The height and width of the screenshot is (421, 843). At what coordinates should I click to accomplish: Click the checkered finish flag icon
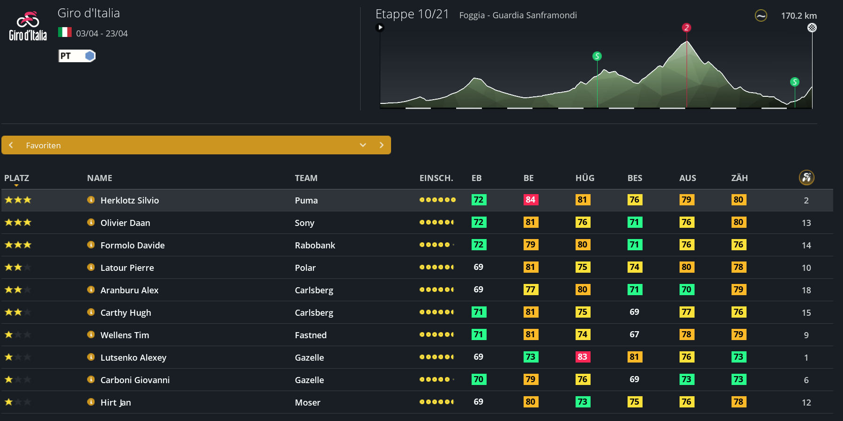pos(812,28)
